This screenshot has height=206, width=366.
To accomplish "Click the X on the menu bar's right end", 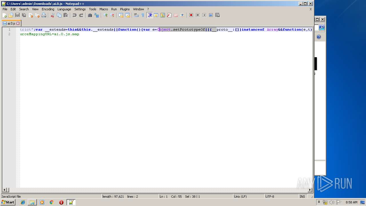I will click(311, 9).
